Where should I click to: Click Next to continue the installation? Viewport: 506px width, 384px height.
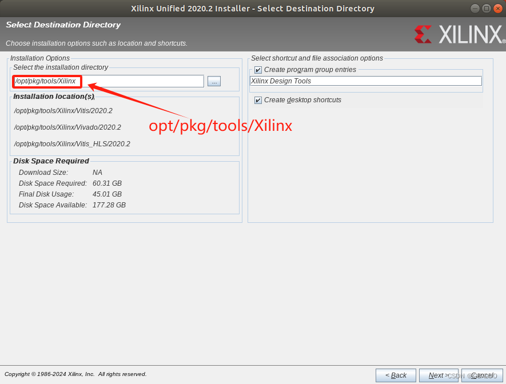pos(438,375)
